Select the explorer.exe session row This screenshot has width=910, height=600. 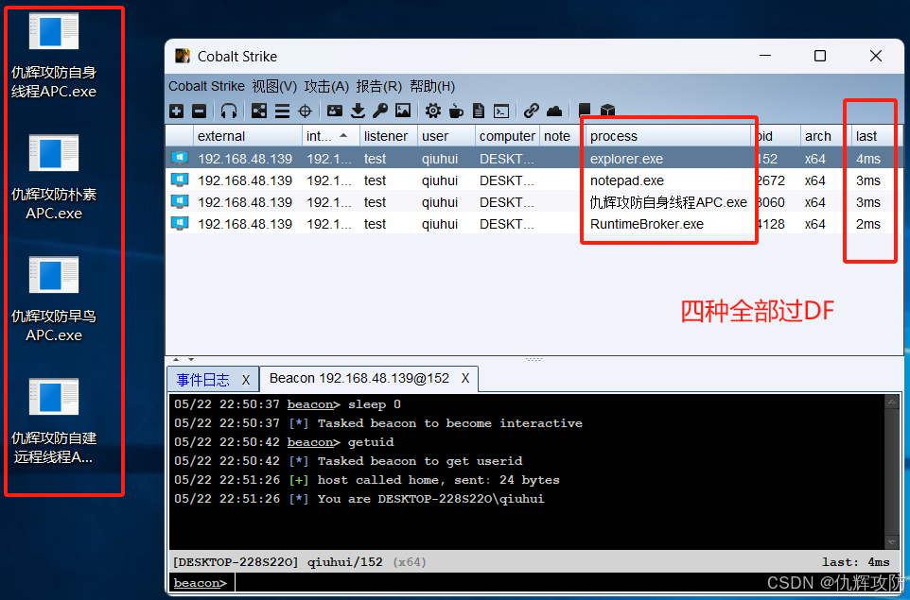tap(534, 158)
